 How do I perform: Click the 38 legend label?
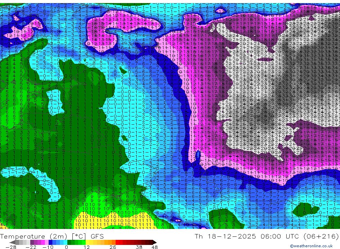click(x=139, y=247)
